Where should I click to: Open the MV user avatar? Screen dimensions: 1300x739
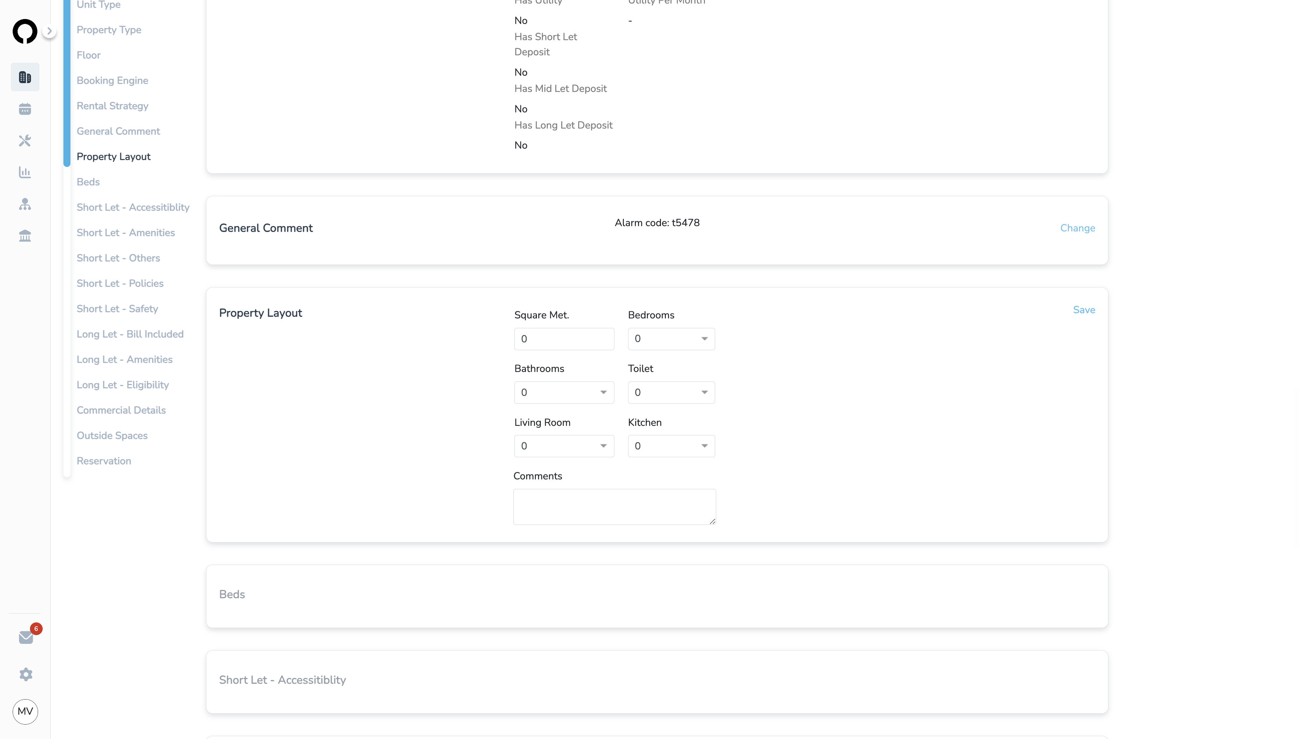pos(25,712)
